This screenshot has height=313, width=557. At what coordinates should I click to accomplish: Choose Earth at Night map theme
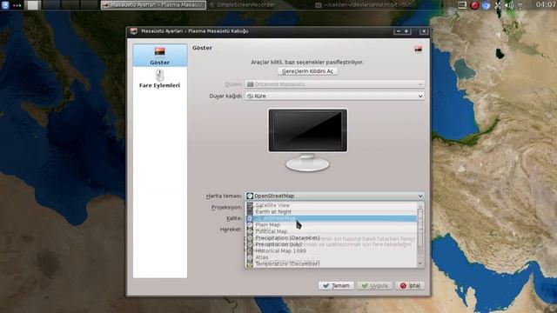[x=331, y=211]
